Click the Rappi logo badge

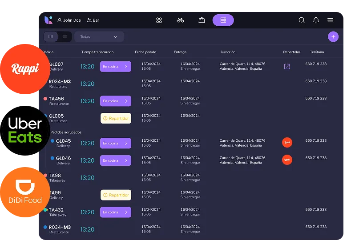tap(25, 69)
